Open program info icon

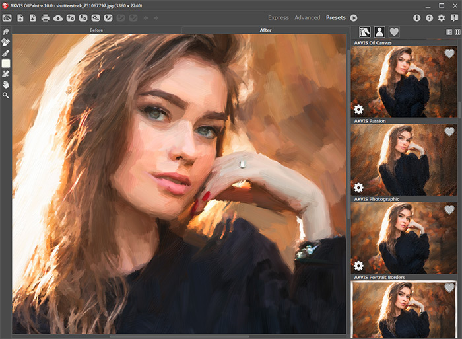tap(416, 18)
